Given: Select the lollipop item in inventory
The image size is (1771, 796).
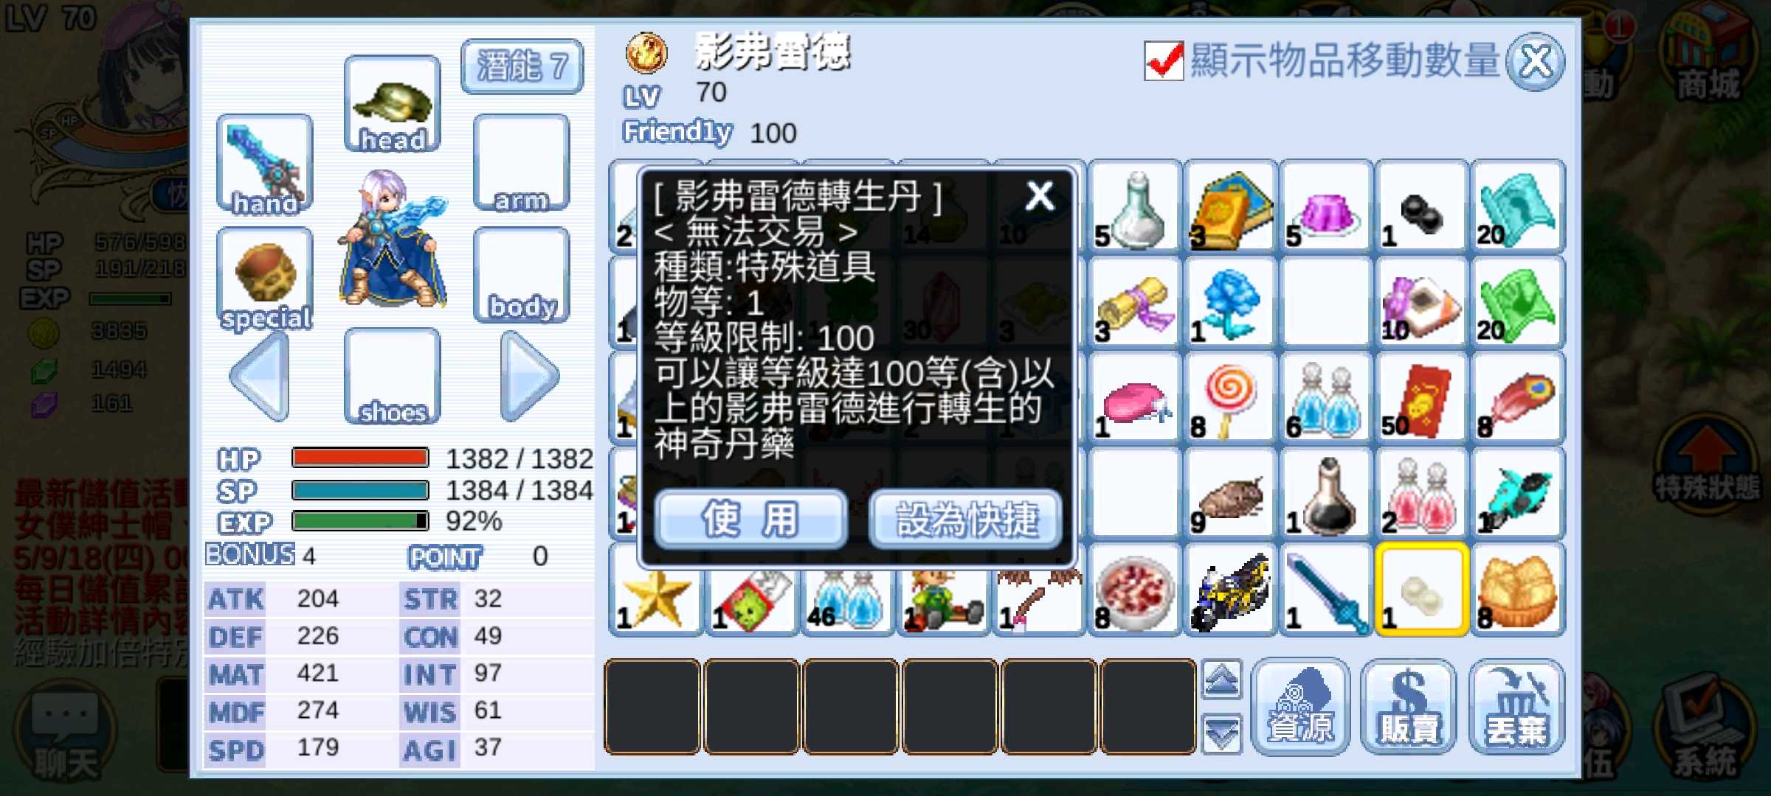Looking at the screenshot, I should coord(1230,399).
